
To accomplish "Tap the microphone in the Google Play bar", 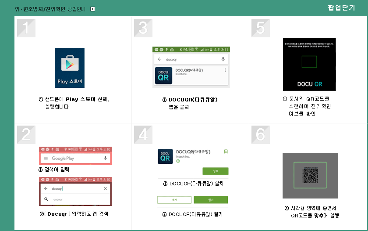I will [x=105, y=158].
